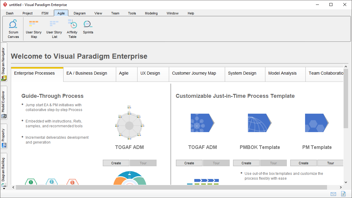Maximize the Visual Paradigm window

tap(331, 5)
